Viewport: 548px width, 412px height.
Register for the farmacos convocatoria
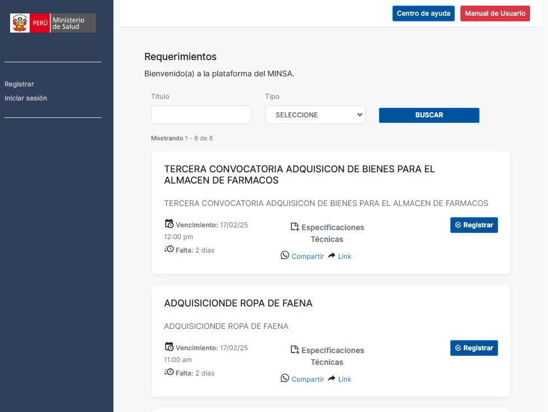tap(474, 225)
